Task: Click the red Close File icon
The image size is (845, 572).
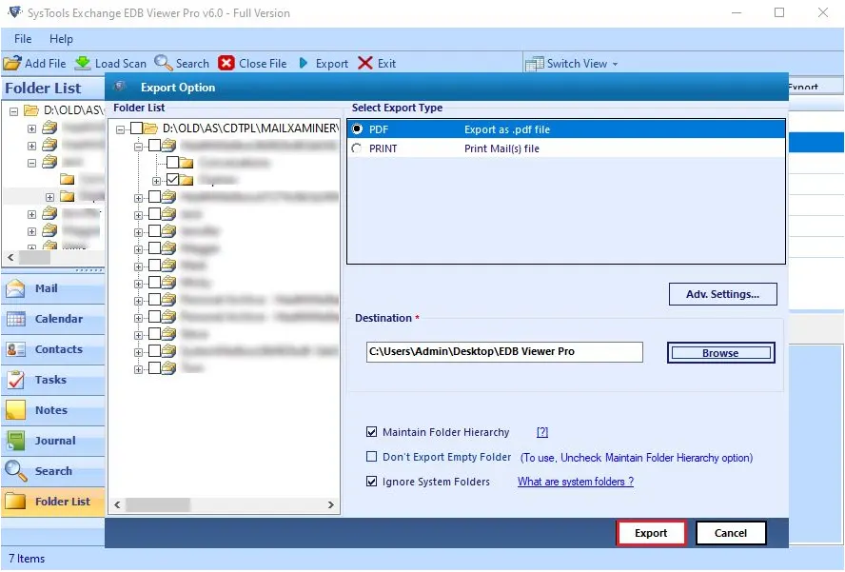Action: tap(226, 63)
